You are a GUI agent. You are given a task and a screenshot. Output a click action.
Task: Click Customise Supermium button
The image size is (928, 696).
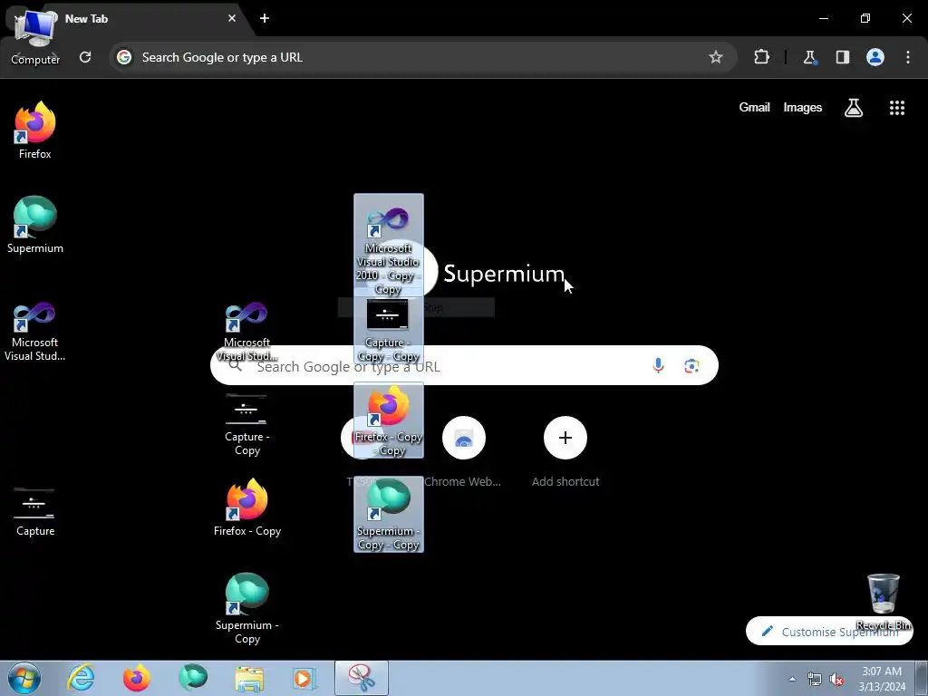[829, 632]
